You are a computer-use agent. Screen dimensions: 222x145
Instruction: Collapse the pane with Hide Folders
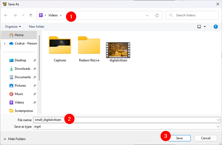(x=15, y=139)
